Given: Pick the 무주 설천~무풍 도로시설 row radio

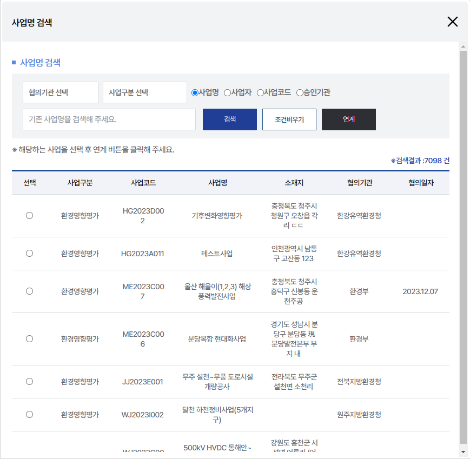Looking at the screenshot, I should click(30, 382).
